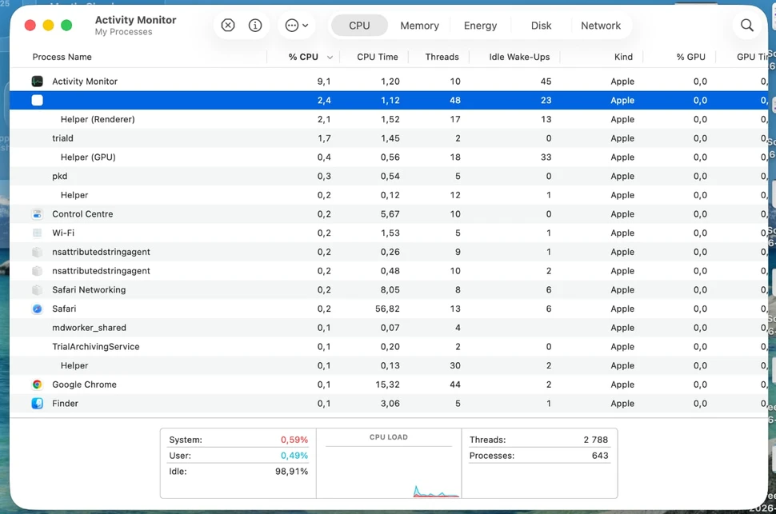This screenshot has height=514, width=776.
Task: Select the pkd process row
Action: (x=389, y=176)
